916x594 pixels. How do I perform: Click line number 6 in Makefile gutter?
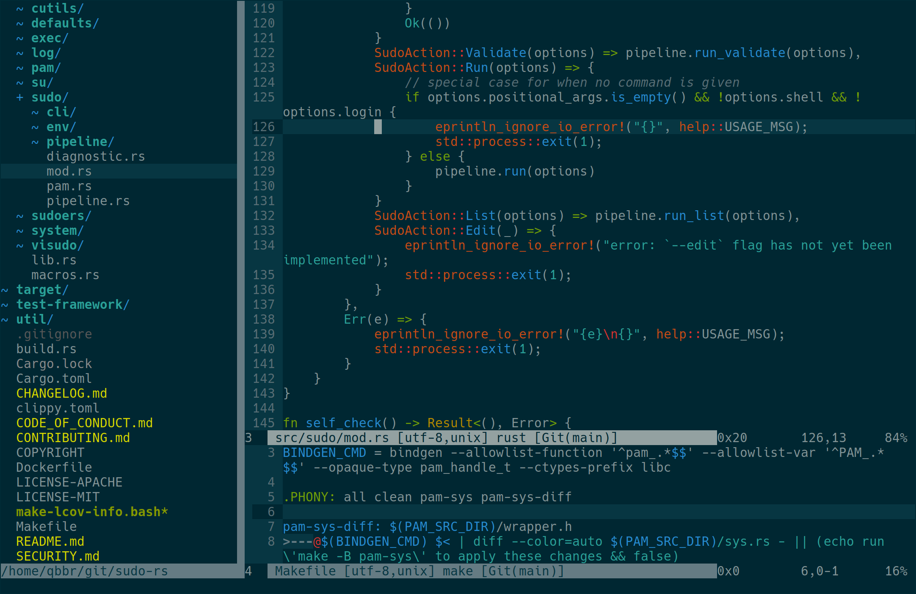tap(271, 512)
